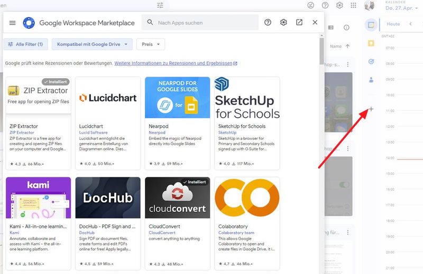Click the Drive search options slider icon

pyautogui.click(x=160, y=5)
